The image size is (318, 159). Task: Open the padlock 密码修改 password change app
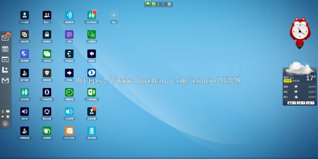click(x=47, y=35)
